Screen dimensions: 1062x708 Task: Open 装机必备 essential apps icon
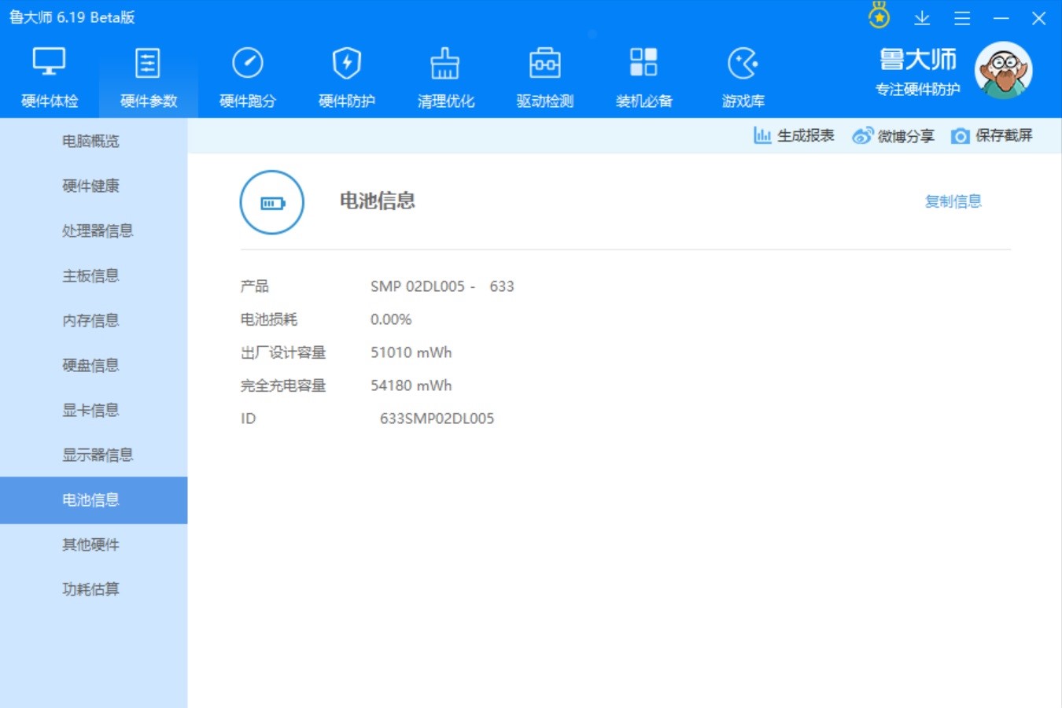[x=643, y=62]
